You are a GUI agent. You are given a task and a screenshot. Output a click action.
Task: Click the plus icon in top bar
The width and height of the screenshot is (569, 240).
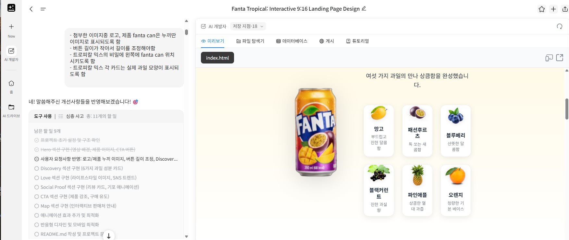point(553,9)
